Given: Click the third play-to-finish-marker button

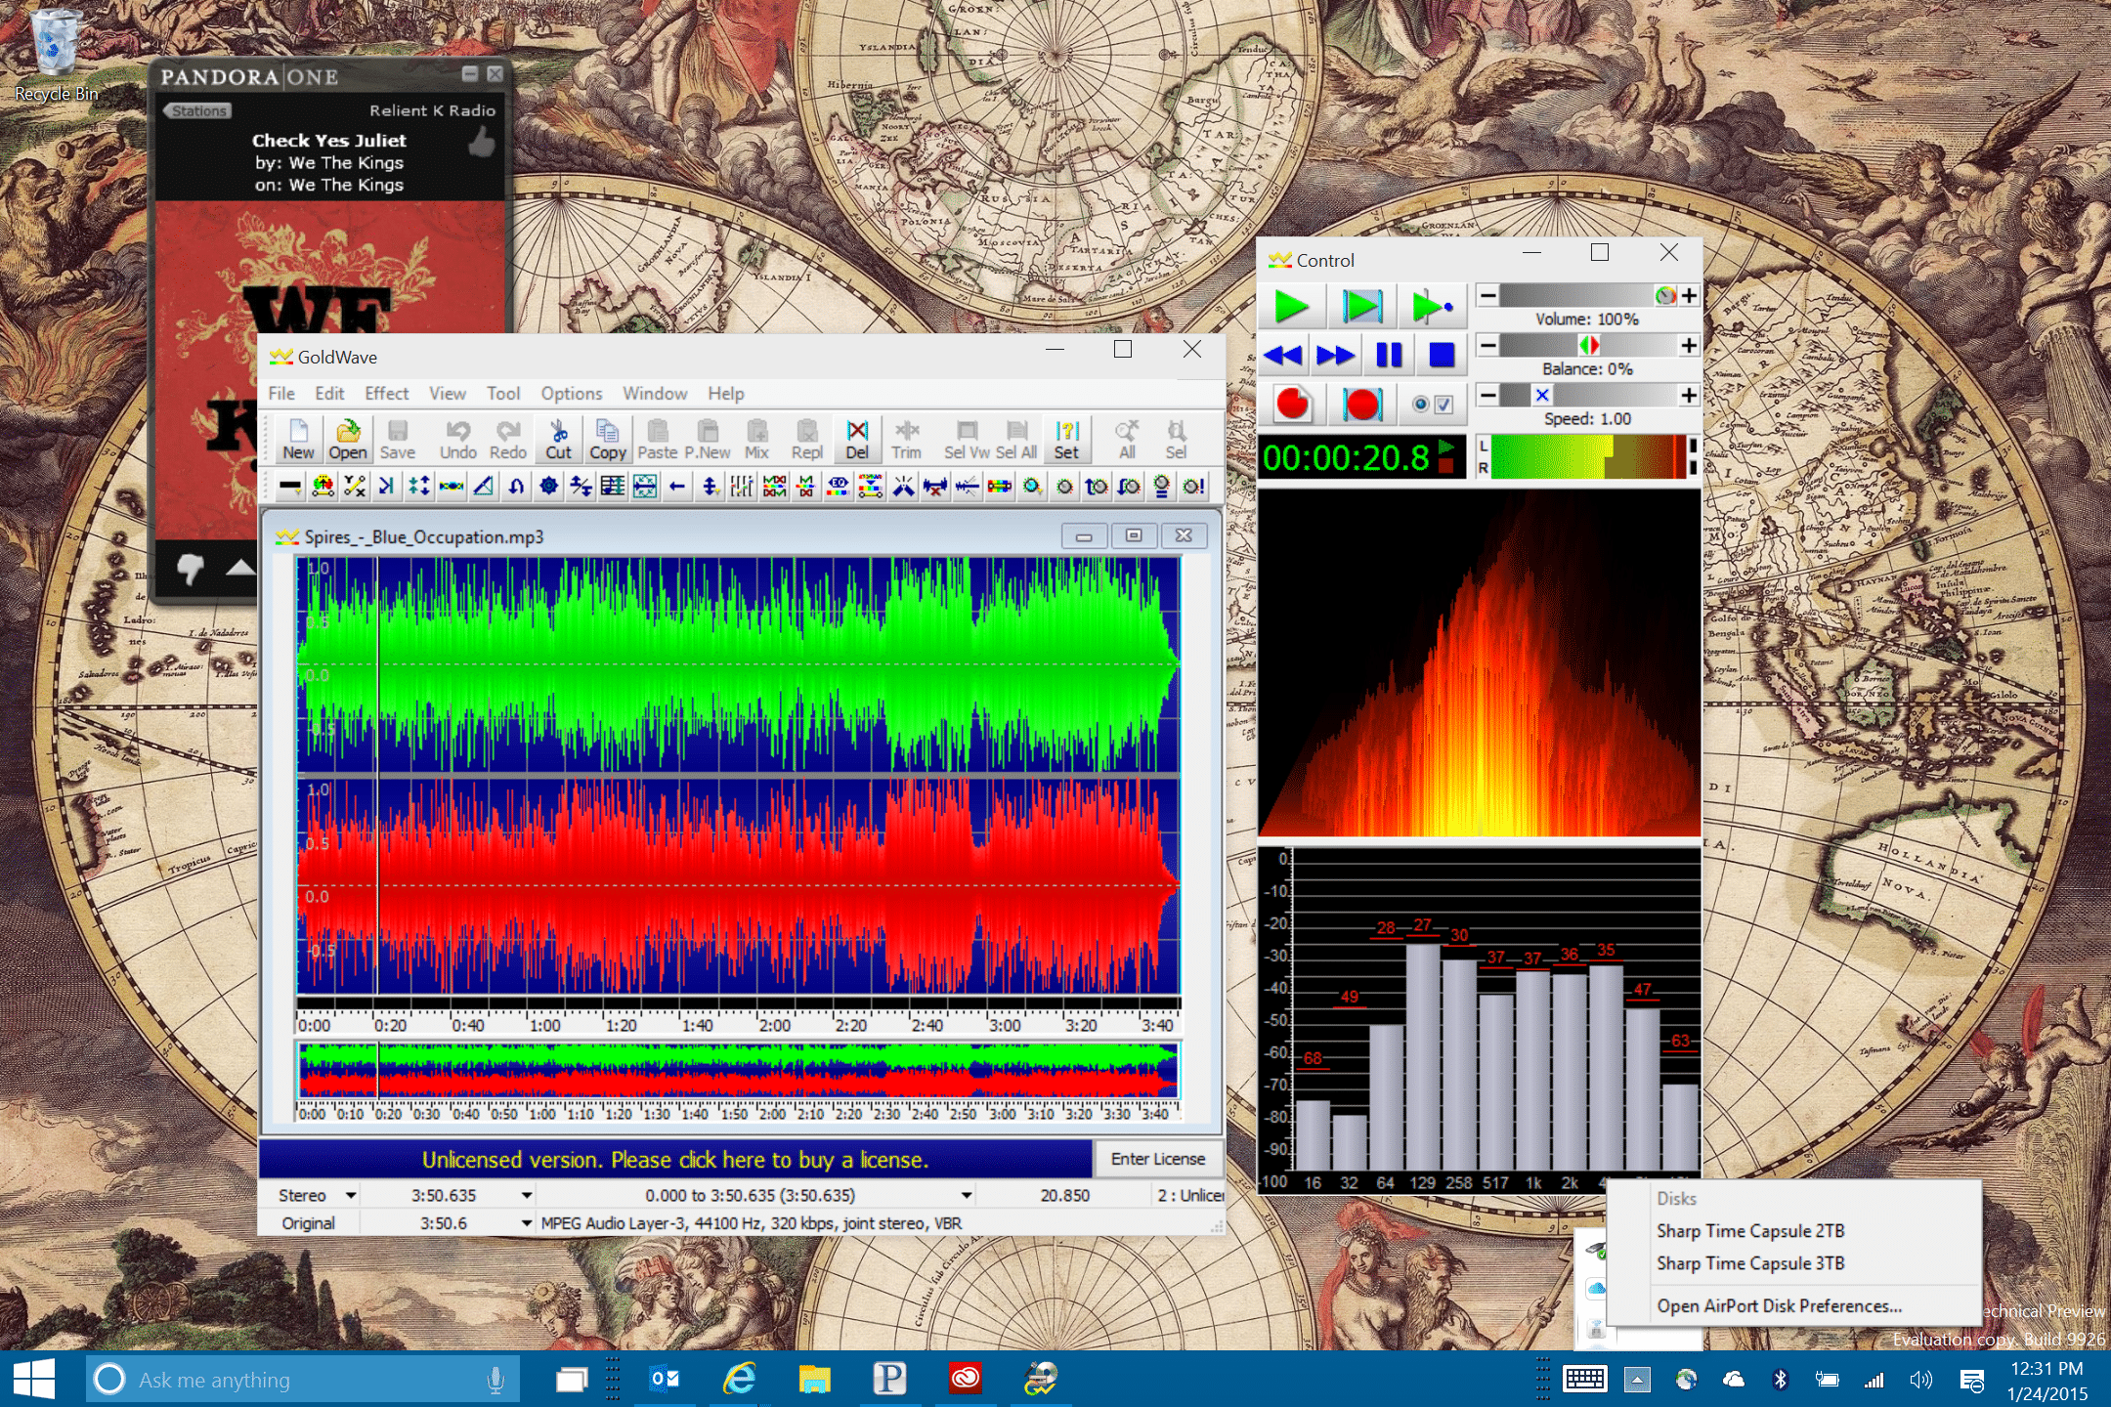Looking at the screenshot, I should pyautogui.click(x=1432, y=306).
